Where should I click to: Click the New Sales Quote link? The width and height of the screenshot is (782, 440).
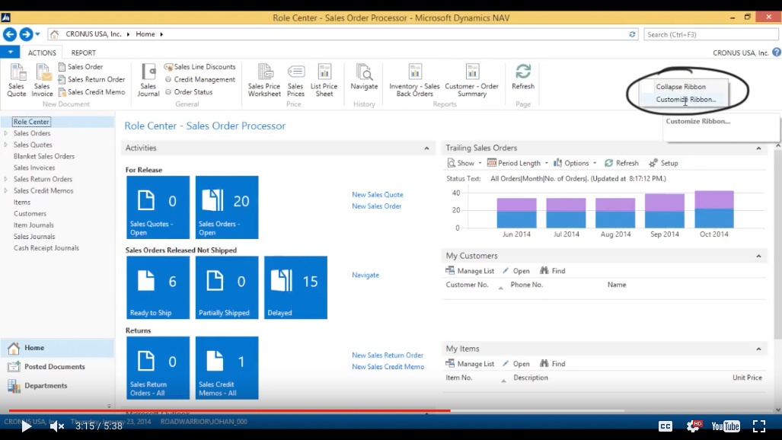point(378,195)
